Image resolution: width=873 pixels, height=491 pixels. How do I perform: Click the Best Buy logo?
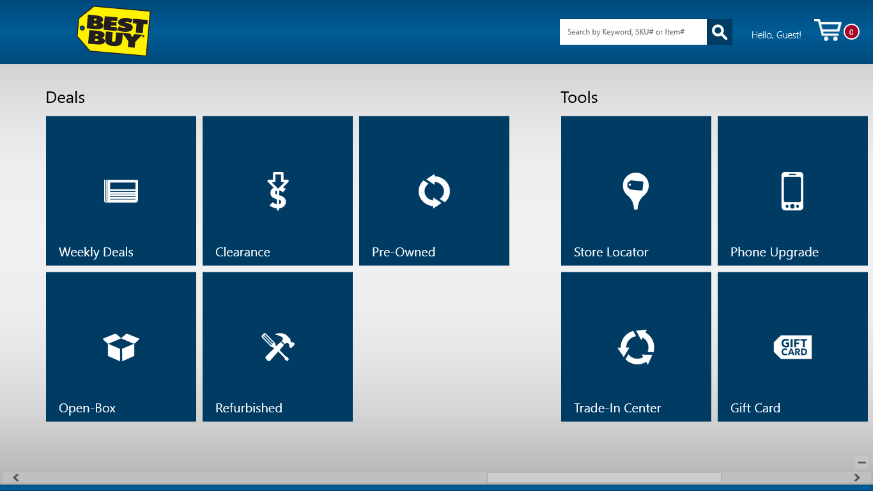tap(114, 31)
